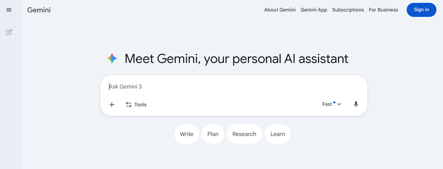The image size is (443, 169).
Task: Click inside the Ask Gemini input box
Action: pyautogui.click(x=194, y=86)
